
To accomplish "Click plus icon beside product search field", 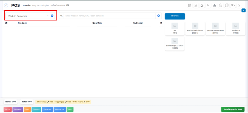I will pos(158,16).
